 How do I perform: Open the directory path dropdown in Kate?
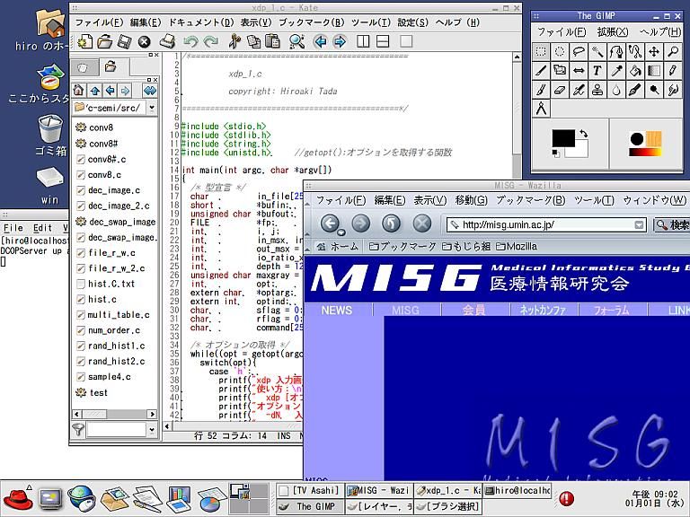(152, 108)
